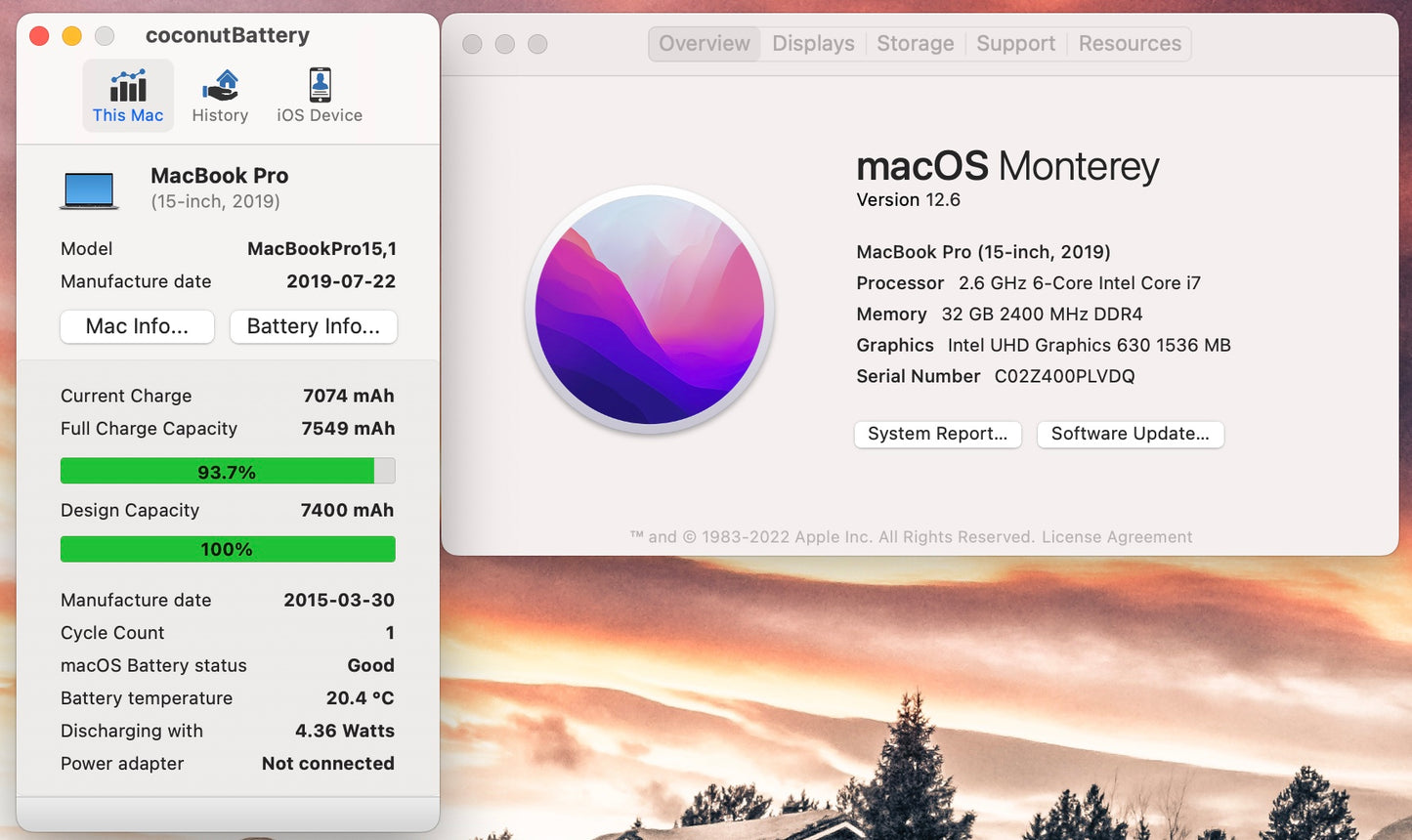Select the This Mac battery view

click(x=127, y=95)
